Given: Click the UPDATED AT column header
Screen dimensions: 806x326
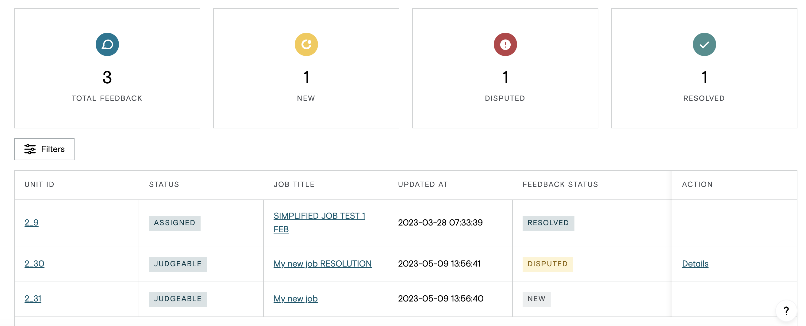Looking at the screenshot, I should pos(423,184).
